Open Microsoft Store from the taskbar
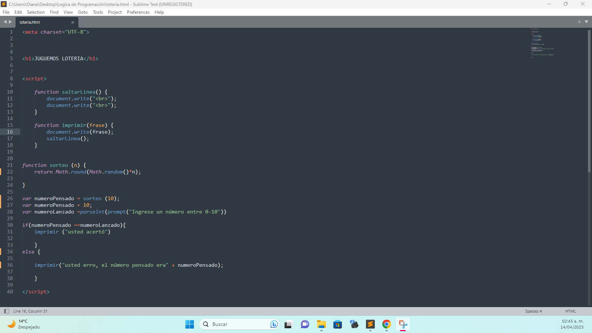592x333 pixels. pyautogui.click(x=337, y=324)
